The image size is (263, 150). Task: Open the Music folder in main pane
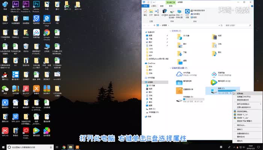pyautogui.click(x=217, y=53)
